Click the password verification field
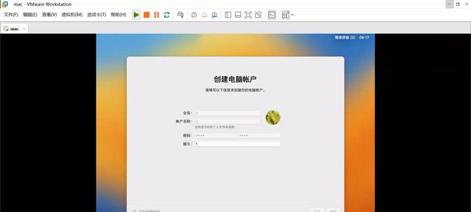The image size is (471, 212). (259, 136)
